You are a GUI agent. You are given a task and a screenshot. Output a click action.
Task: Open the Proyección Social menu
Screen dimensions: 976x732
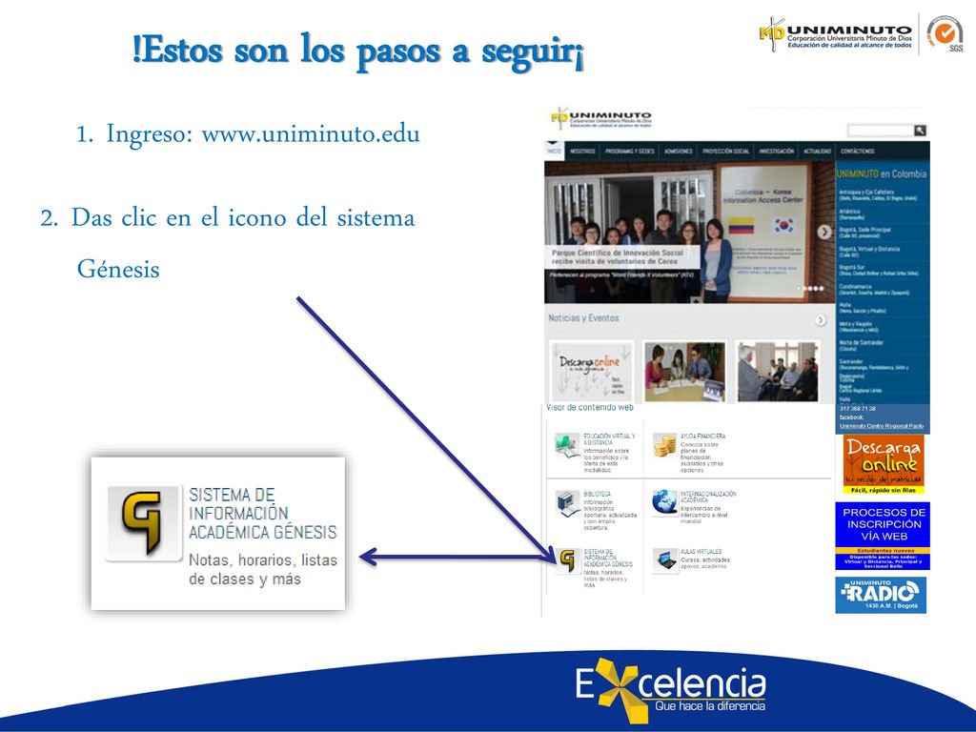(725, 152)
